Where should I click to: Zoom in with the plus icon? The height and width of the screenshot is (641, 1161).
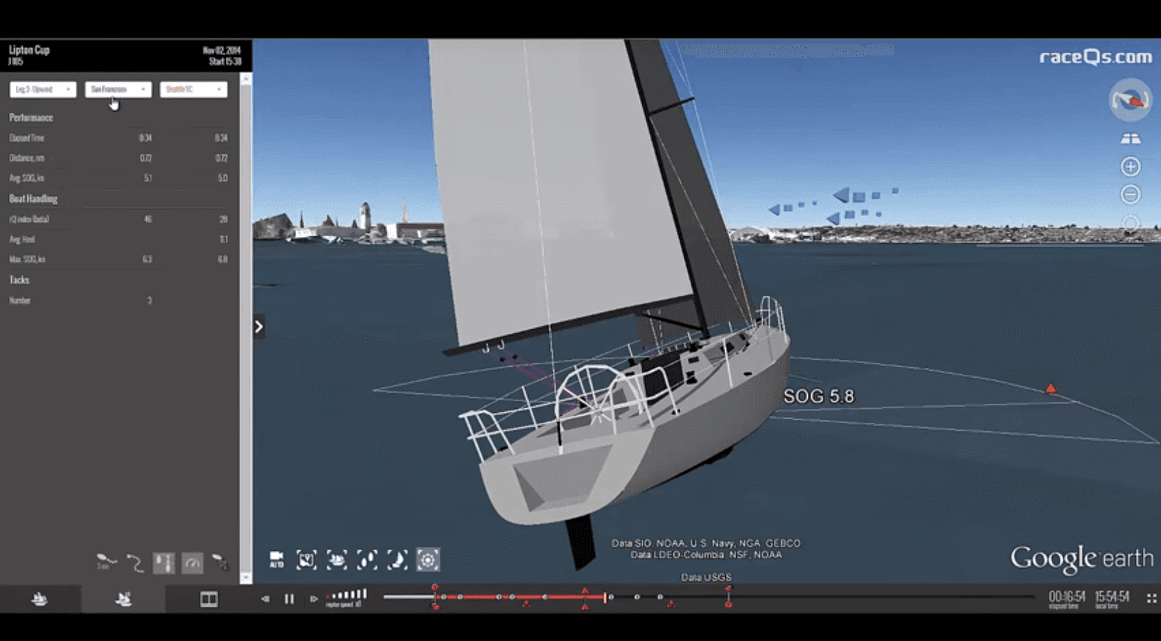(x=1131, y=166)
